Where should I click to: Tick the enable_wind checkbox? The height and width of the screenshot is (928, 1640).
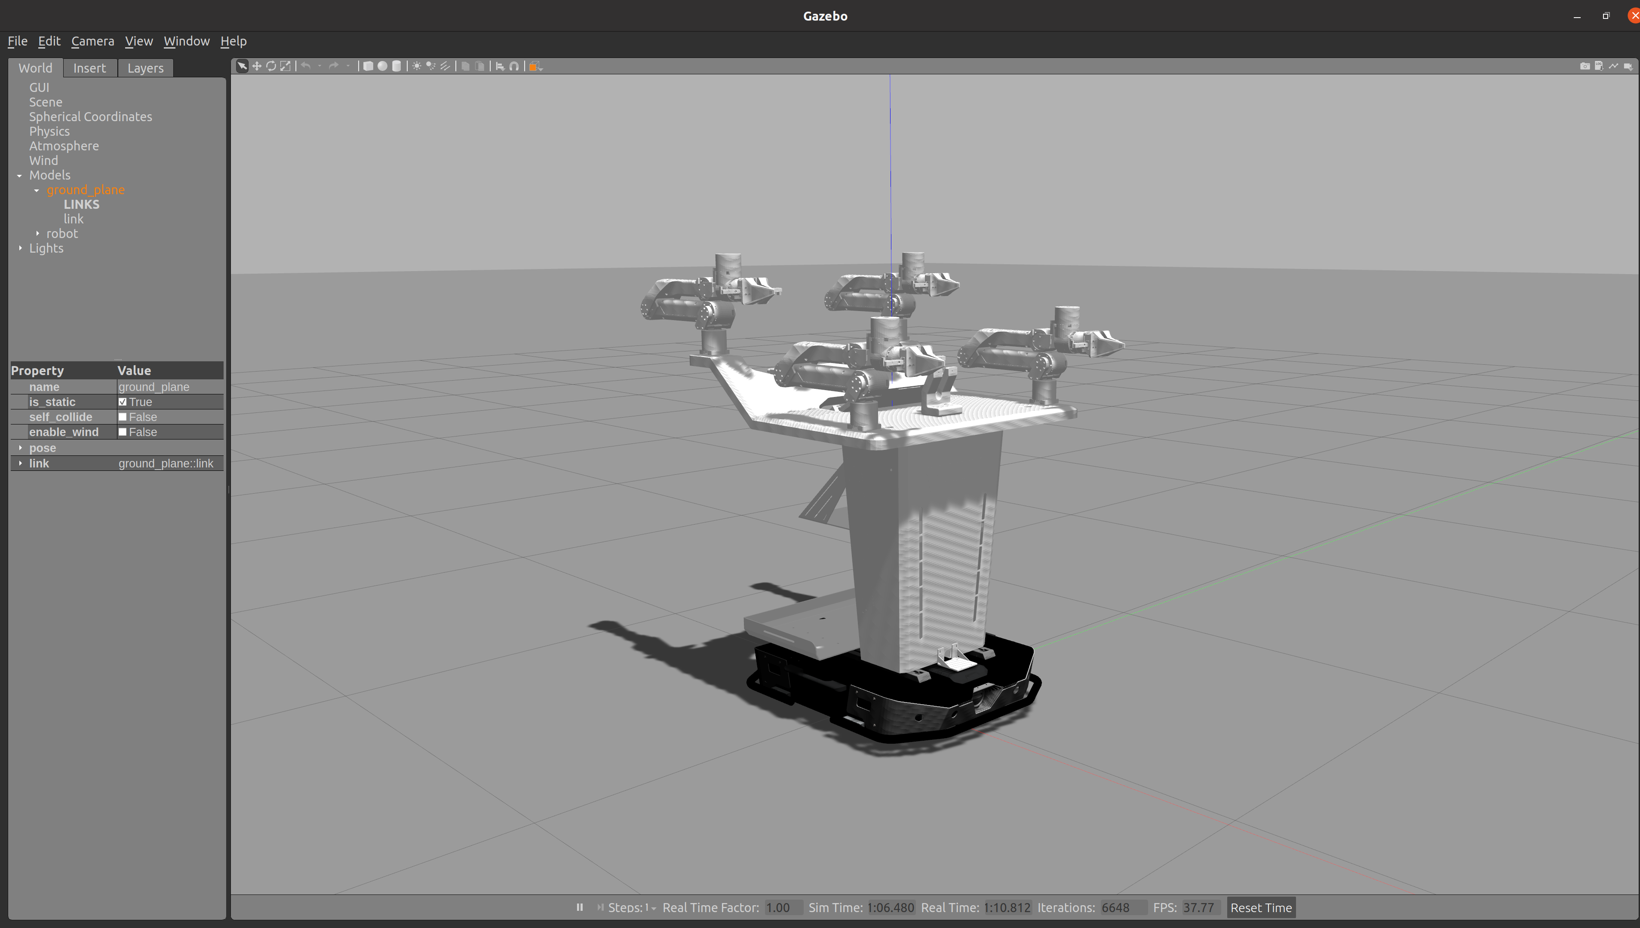click(123, 432)
